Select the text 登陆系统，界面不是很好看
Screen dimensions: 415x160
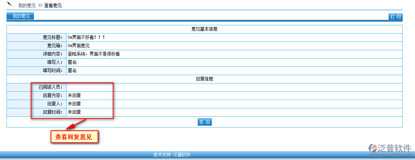tap(94, 54)
